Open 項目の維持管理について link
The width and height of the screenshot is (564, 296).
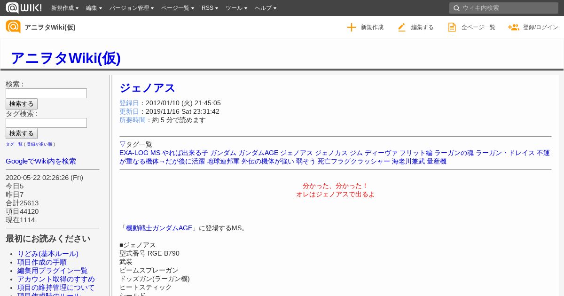tap(56, 288)
